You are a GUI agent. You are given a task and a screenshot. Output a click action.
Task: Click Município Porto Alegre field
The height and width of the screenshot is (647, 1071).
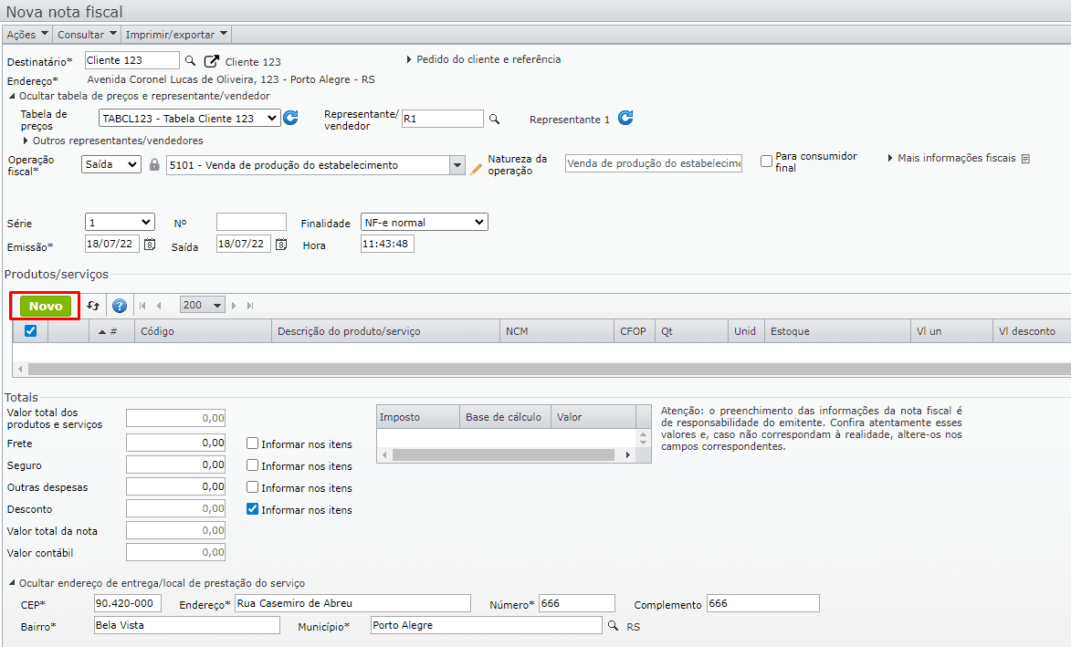[x=487, y=625]
